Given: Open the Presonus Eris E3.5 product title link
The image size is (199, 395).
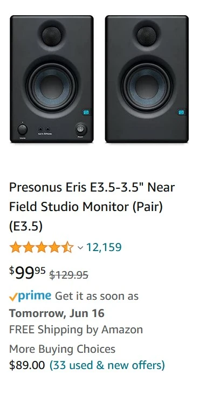Looking at the screenshot, I should click(x=92, y=207).
